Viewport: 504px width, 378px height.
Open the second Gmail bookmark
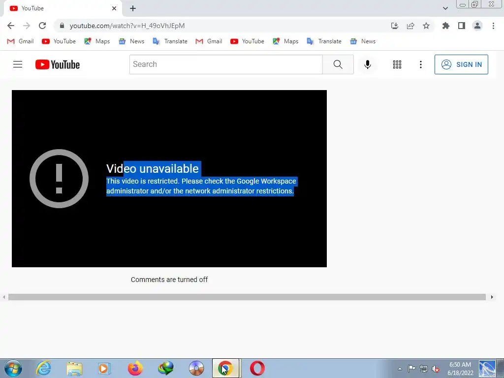coord(209,41)
